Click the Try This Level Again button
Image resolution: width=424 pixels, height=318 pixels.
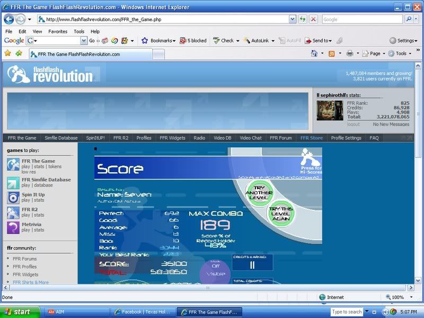pyautogui.click(x=280, y=214)
